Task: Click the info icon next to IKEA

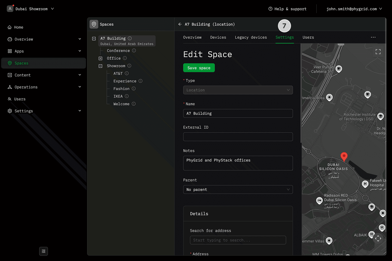Action: [x=127, y=96]
